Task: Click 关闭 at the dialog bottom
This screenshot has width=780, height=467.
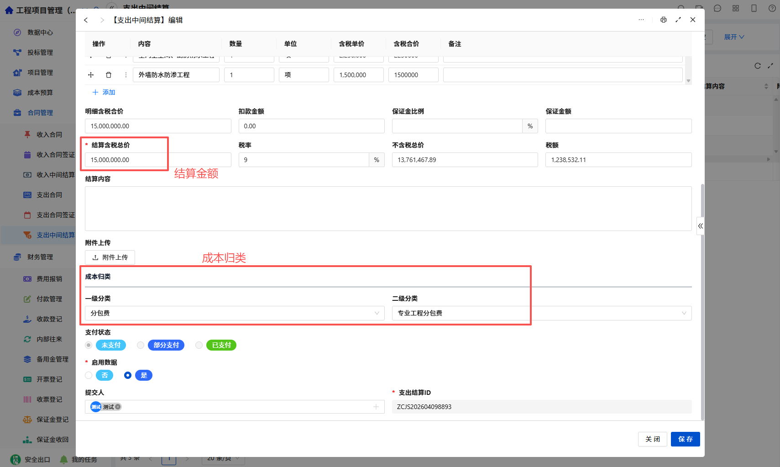Action: tap(653, 439)
